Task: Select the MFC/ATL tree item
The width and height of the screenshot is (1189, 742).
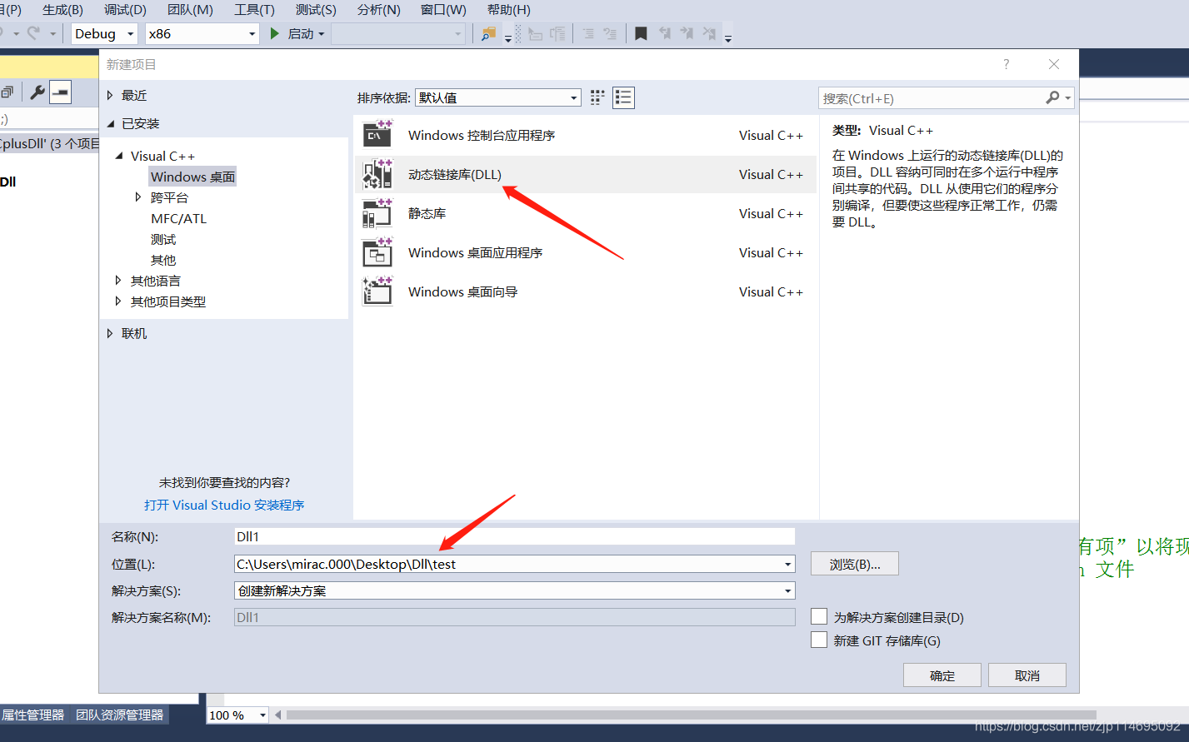Action: [x=178, y=218]
